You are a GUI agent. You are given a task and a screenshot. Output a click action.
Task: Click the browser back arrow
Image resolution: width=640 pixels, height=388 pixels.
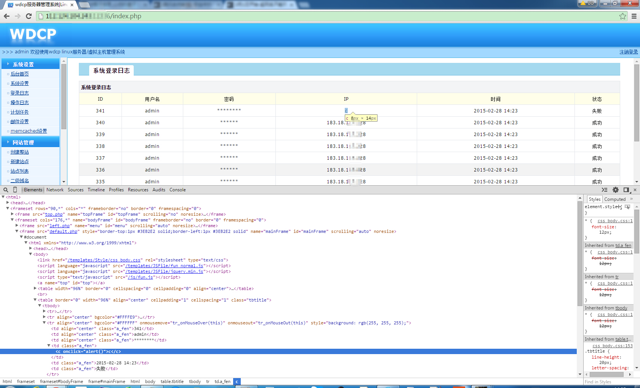tap(6, 16)
